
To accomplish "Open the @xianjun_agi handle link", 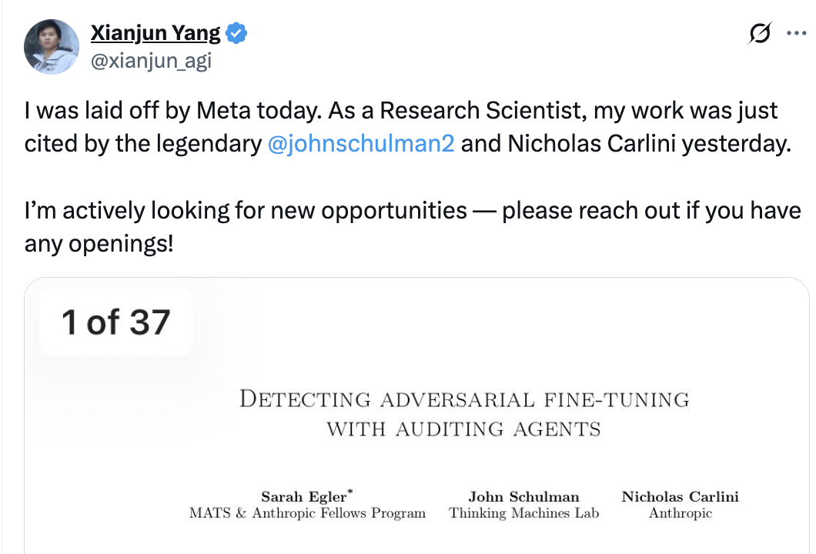I will (x=151, y=61).
